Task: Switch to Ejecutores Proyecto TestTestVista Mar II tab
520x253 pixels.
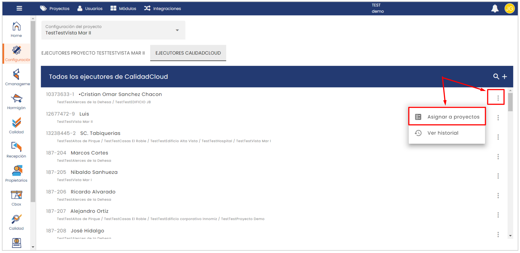Action: (93, 53)
